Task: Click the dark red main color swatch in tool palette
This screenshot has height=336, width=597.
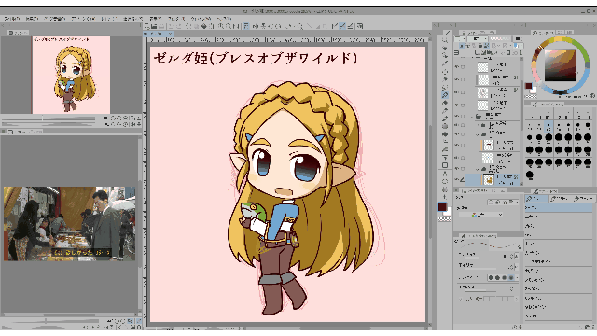Action: point(442,206)
